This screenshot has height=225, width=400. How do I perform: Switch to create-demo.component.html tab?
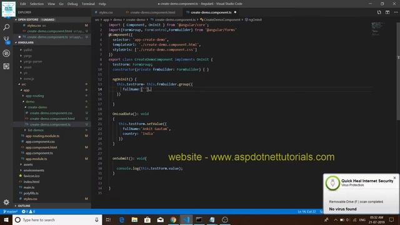(x=152, y=12)
